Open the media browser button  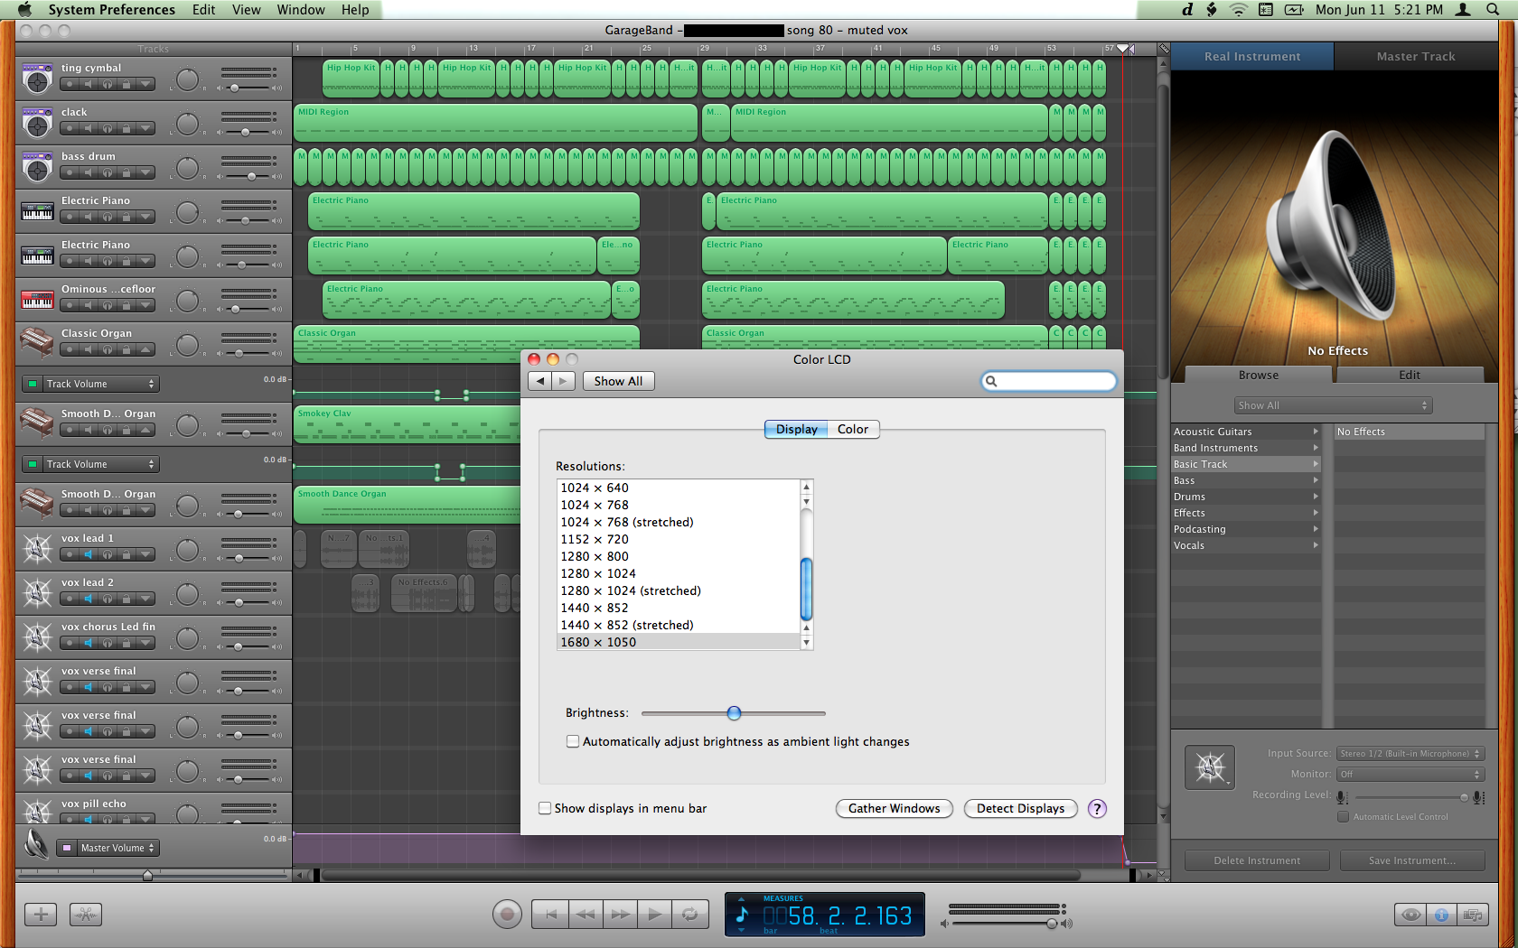(x=1472, y=915)
